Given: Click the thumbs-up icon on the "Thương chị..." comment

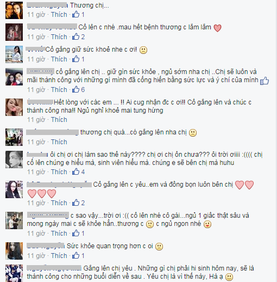Looking at the screenshot, I should point(75,14).
